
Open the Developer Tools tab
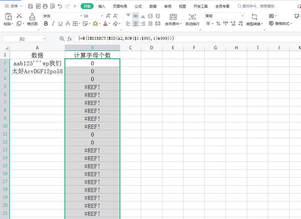(x=201, y=6)
